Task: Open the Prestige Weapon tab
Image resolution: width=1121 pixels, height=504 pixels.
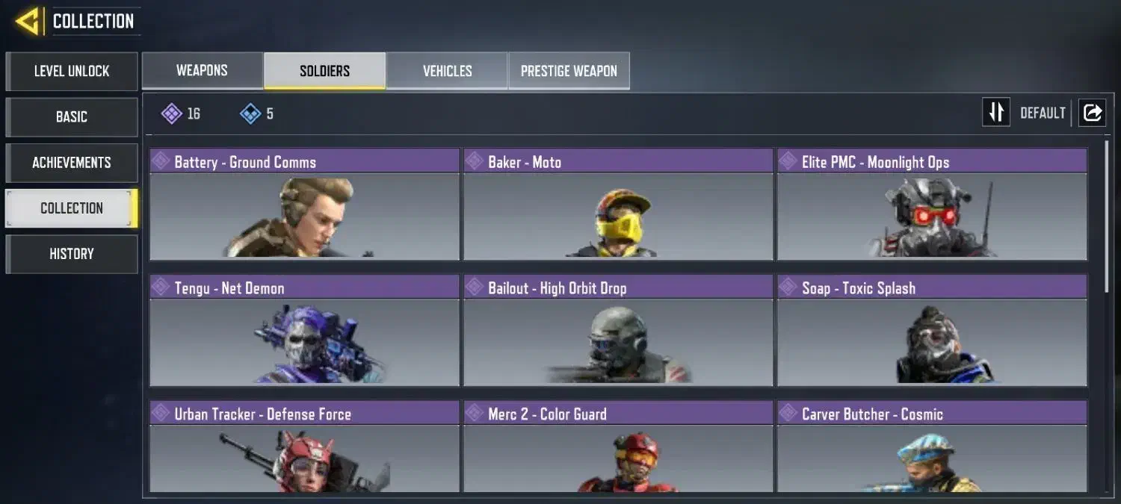Action: click(x=569, y=71)
